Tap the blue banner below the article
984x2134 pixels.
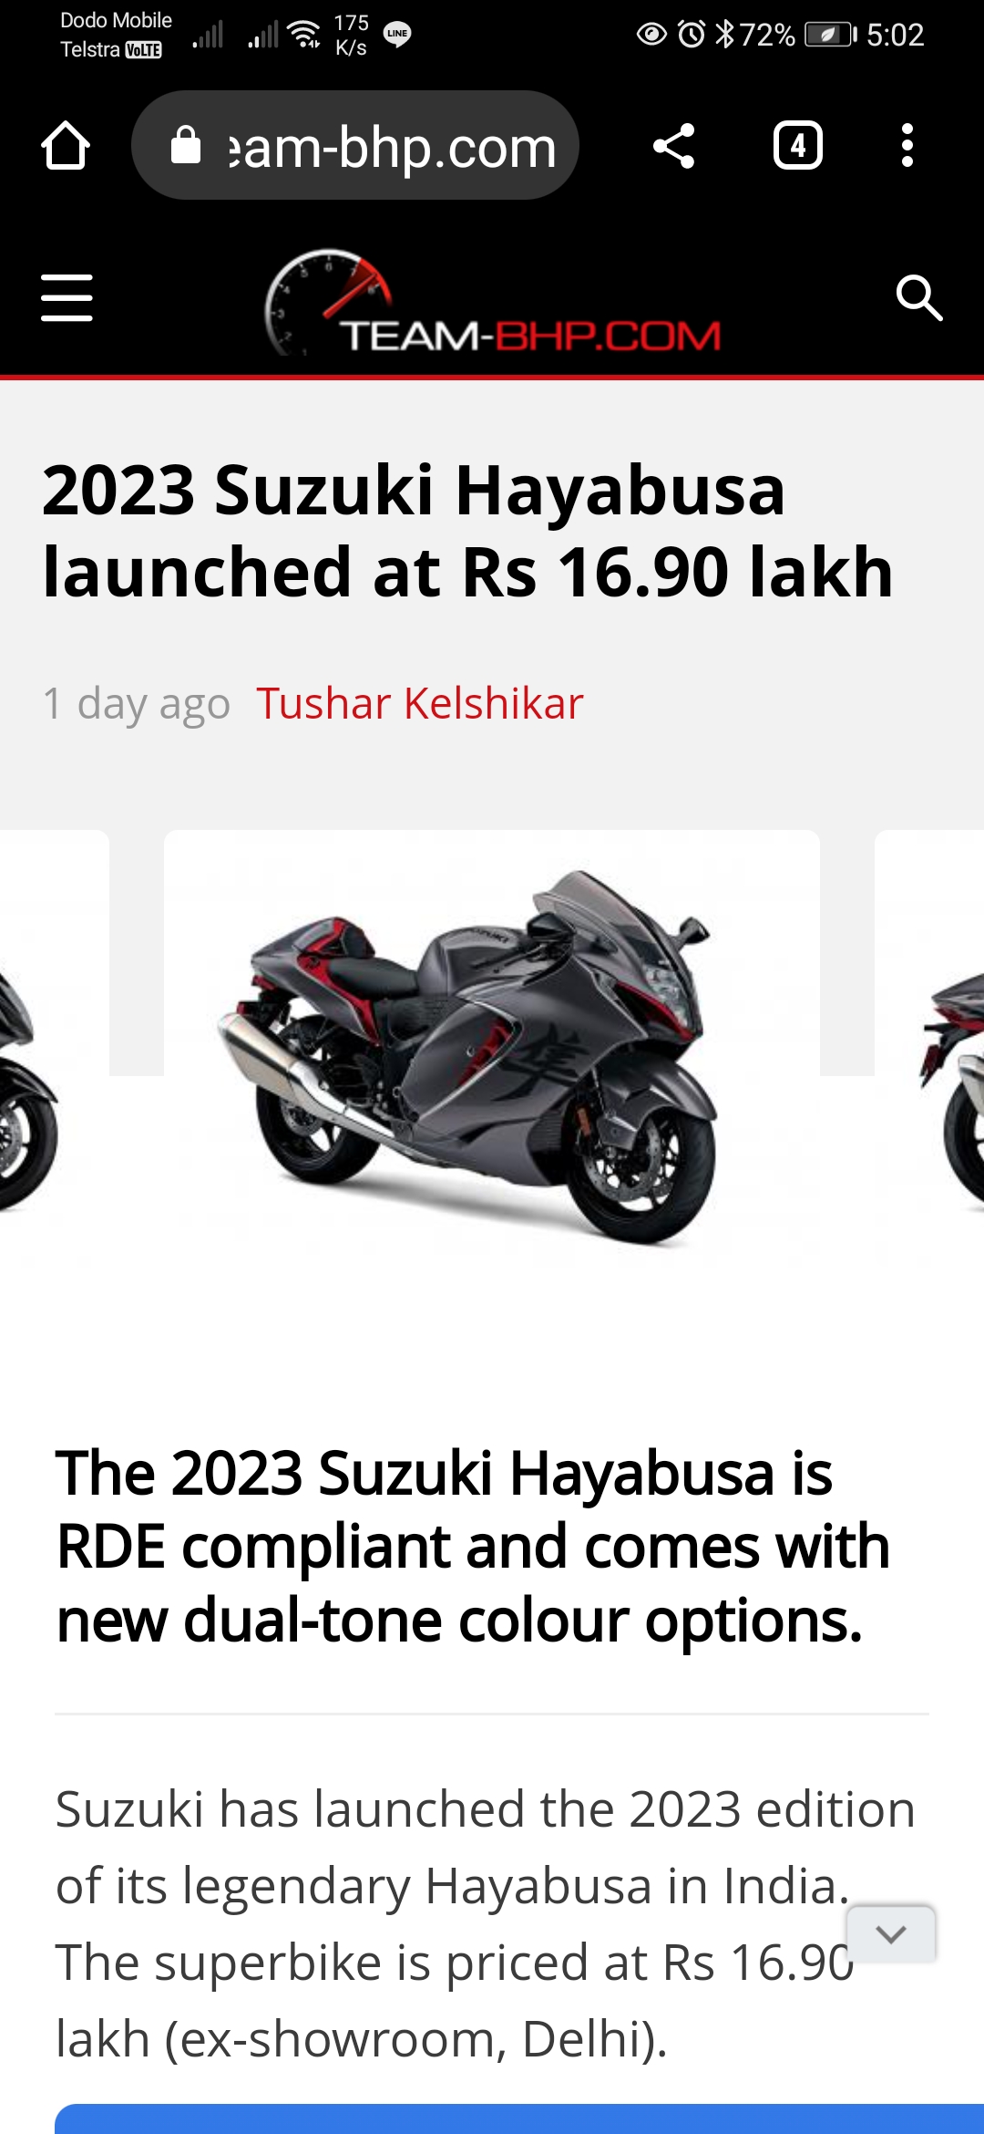click(x=519, y=2118)
